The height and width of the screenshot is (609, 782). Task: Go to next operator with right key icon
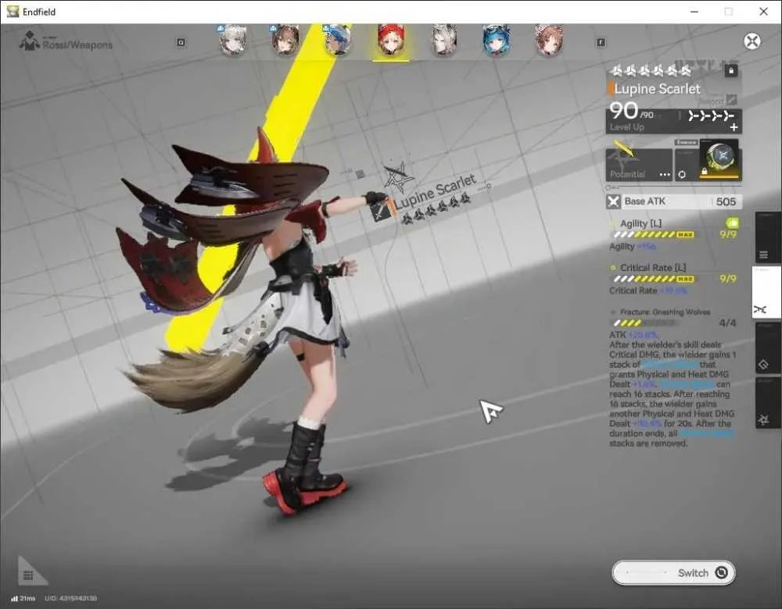pos(601,42)
